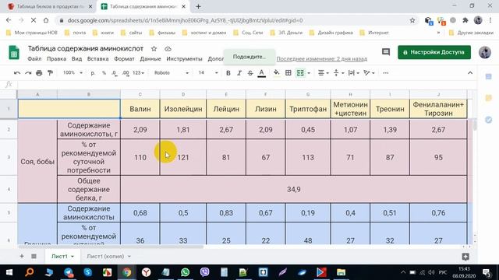
Task: Open the comments history icon
Action: point(386,52)
